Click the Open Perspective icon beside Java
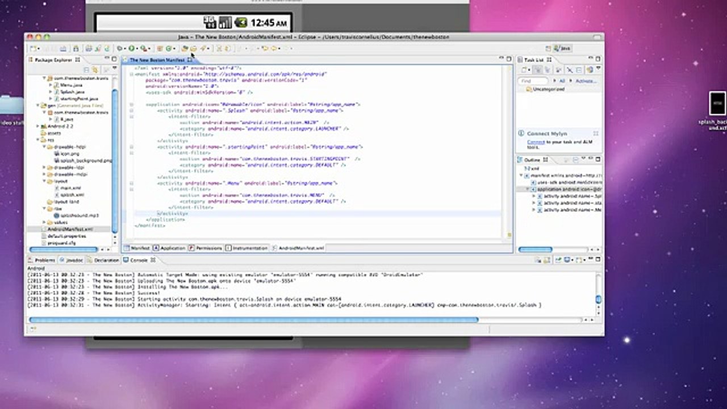The image size is (727, 409). [548, 48]
